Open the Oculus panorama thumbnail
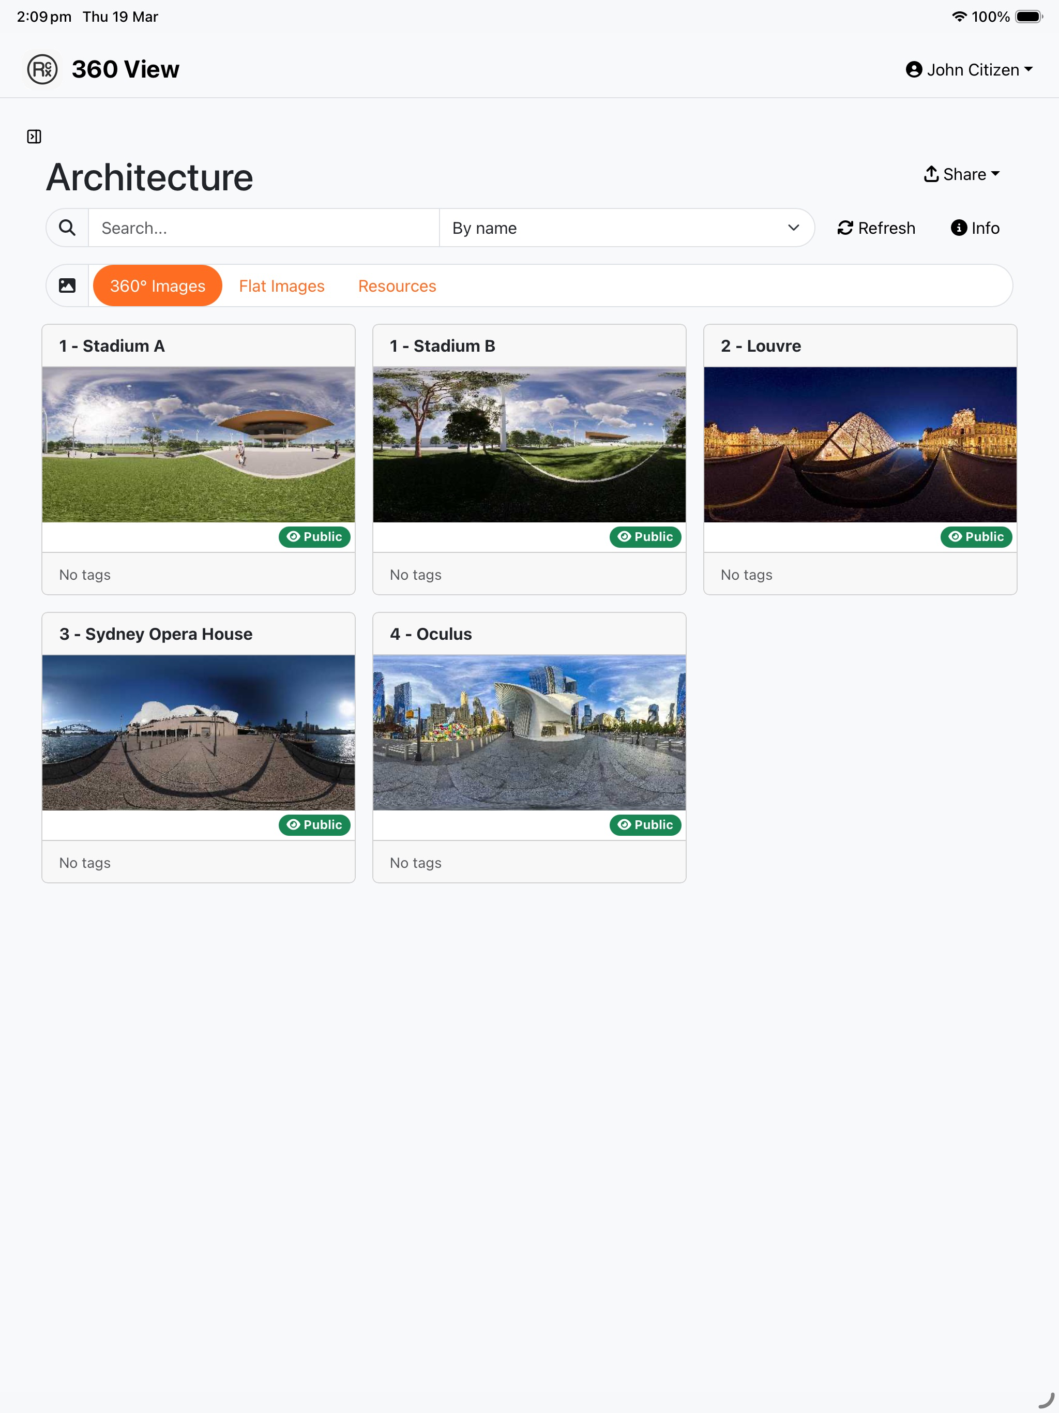Viewport: 1059px width, 1413px height. pos(529,733)
